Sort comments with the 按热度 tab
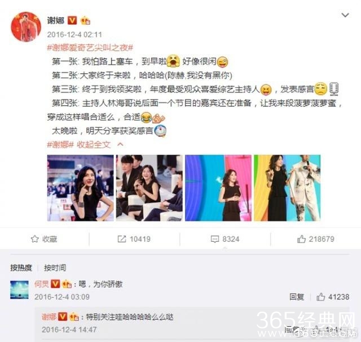 click(x=21, y=268)
